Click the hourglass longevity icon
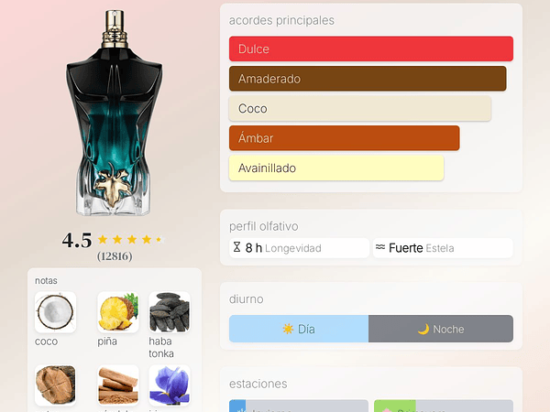The height and width of the screenshot is (412, 550). point(237,247)
